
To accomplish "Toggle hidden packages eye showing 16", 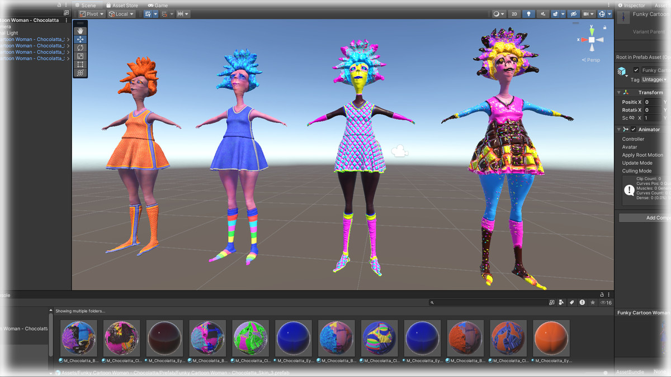I will tap(606, 302).
